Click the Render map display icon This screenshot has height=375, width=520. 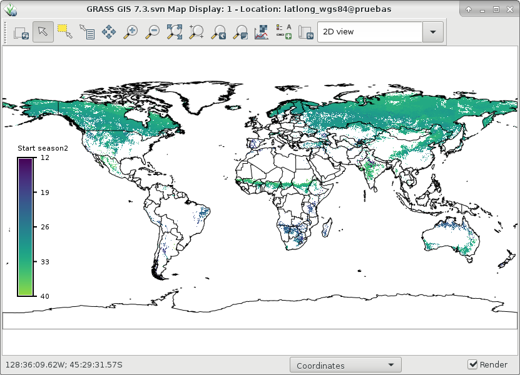point(21,32)
